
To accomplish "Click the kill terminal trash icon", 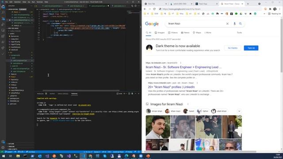I will point(132,94).
